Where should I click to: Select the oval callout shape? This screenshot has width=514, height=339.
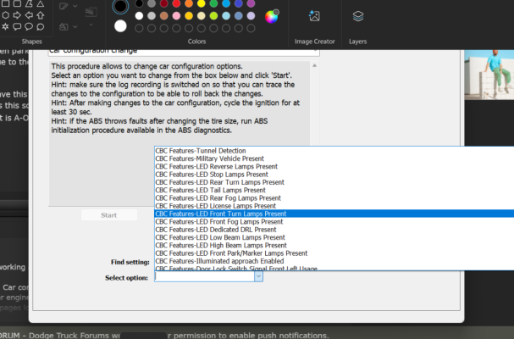[x=29, y=26]
